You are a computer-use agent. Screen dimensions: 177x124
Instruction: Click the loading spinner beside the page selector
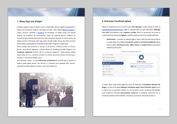[x=153, y=66]
